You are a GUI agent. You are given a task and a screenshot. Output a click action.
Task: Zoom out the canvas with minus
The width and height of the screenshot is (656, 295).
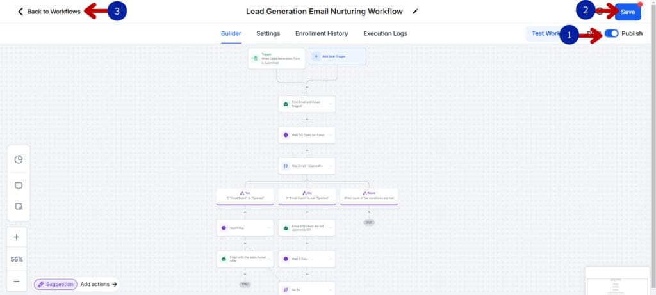point(17,281)
